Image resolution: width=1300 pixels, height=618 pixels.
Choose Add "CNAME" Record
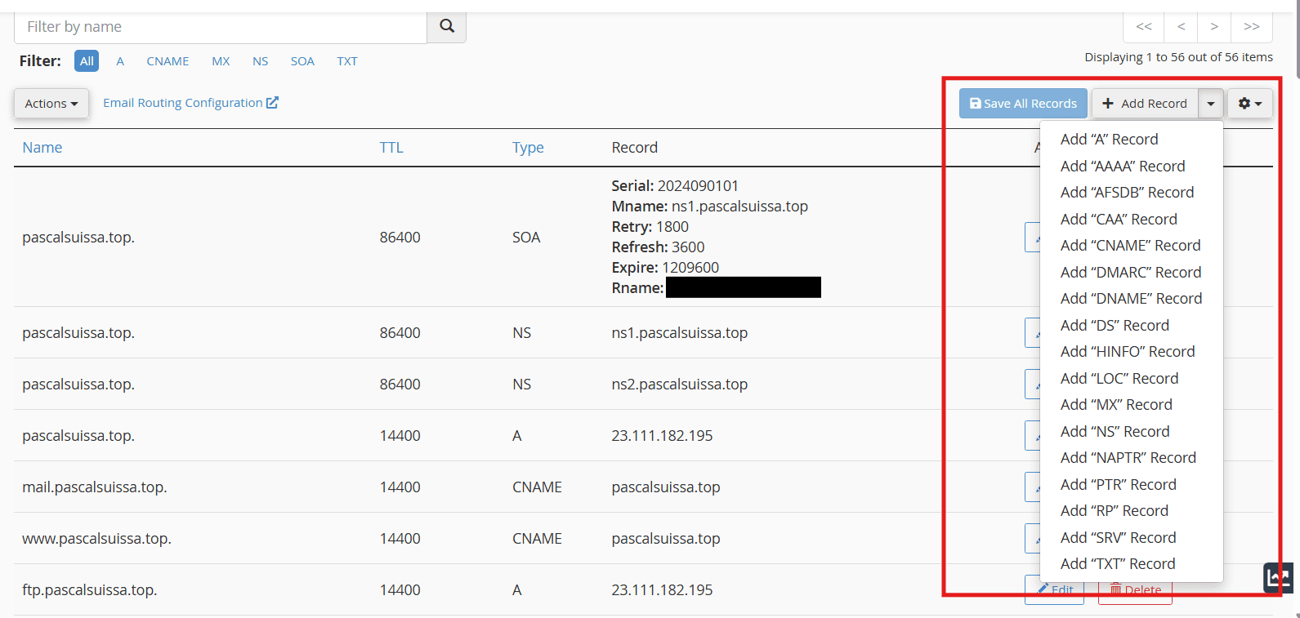[1131, 246]
